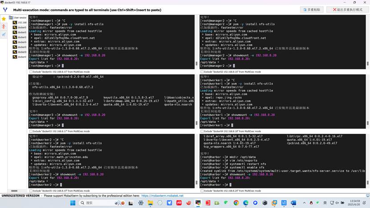Image resolution: width=370 pixels, height=208 pixels.
Task: Click the manager1 terminal prompt cursor
Action: 63,66
